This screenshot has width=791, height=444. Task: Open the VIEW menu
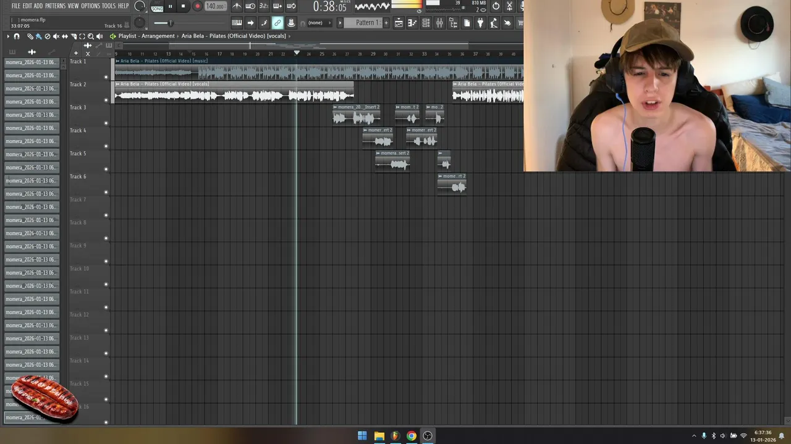coord(73,6)
